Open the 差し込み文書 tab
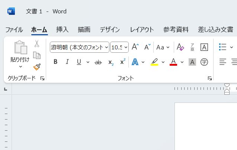 [x=215, y=30]
